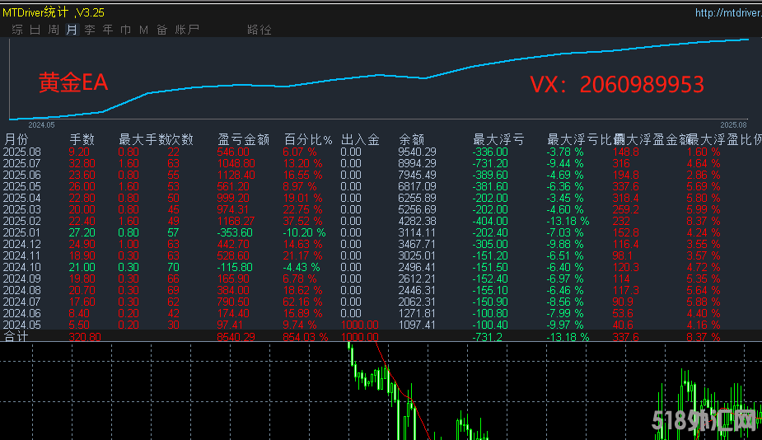Viewport: 762px width, 440px height.
Task: Click total profit 8540.29
Action: tap(236, 336)
